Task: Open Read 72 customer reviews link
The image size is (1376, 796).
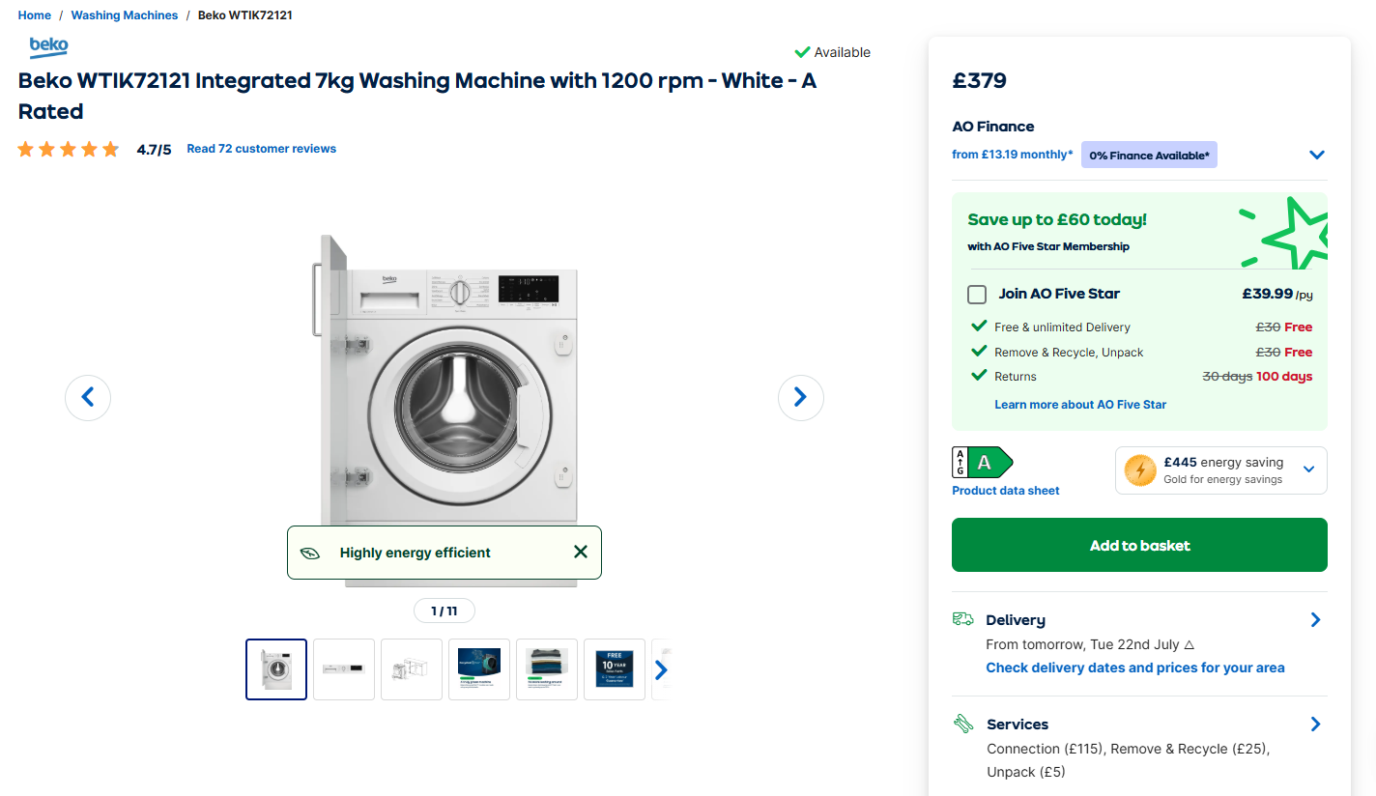Action: tap(261, 149)
